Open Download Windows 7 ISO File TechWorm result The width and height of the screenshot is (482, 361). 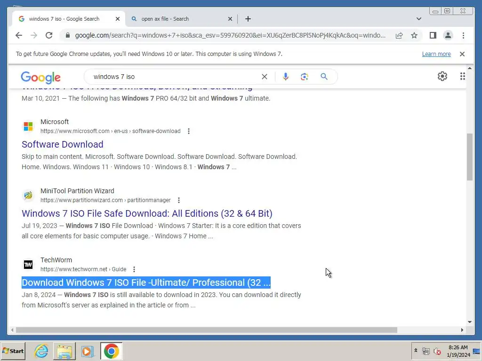pyautogui.click(x=146, y=283)
